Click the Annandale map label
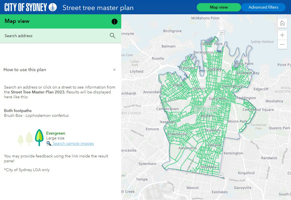The height and width of the screenshot is (200, 291). 152,92
